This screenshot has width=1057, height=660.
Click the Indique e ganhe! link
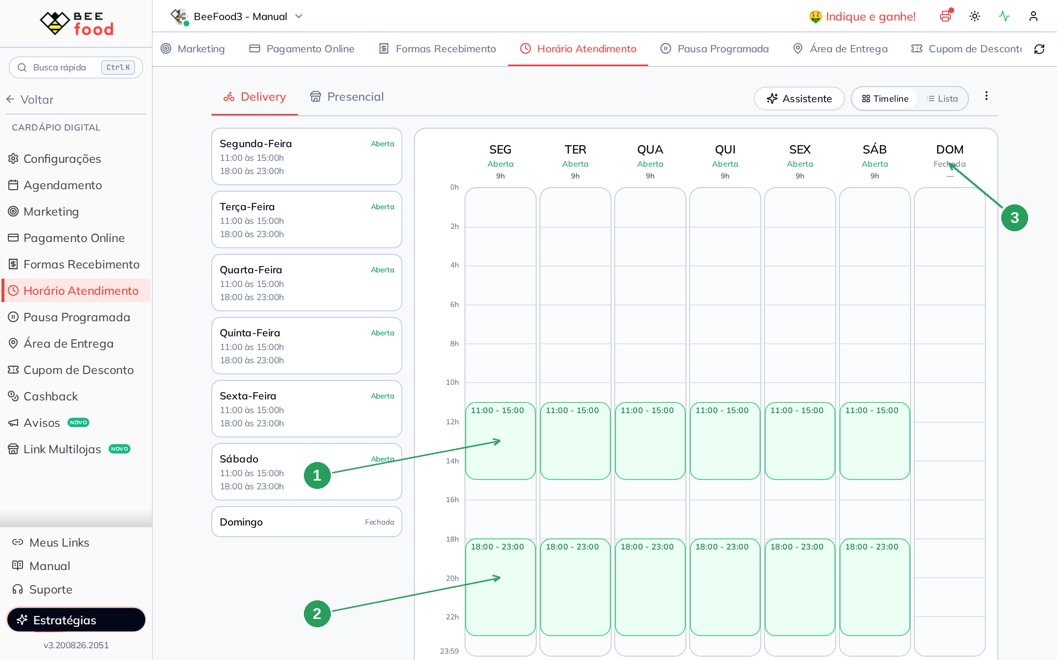[862, 16]
